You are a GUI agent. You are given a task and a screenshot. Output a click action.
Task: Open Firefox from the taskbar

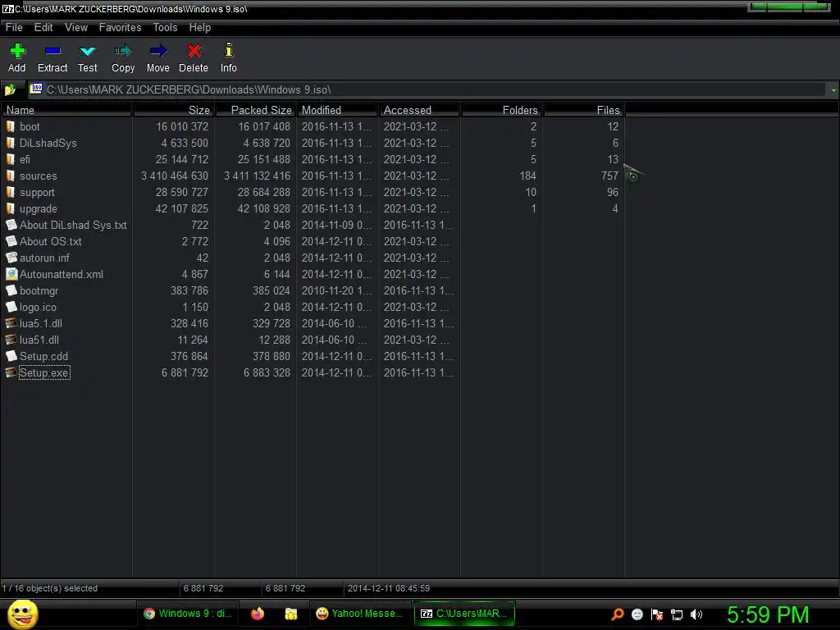coord(258,614)
